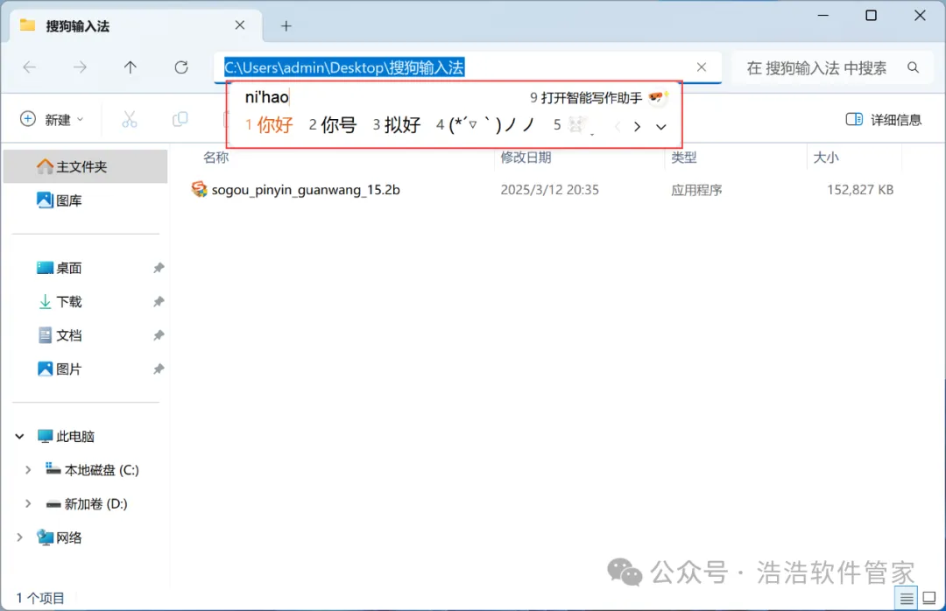The width and height of the screenshot is (946, 611).
Task: Expand candidate list with down chevron
Action: 661,127
